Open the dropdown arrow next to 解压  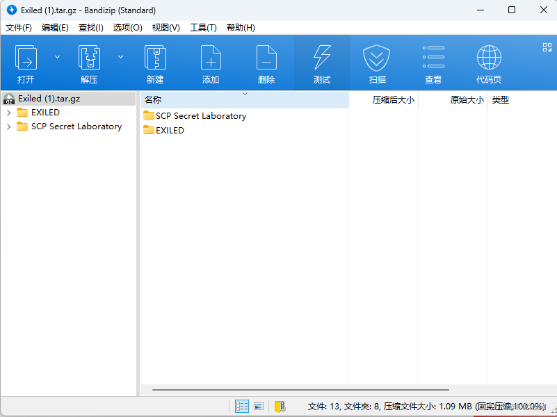point(120,57)
